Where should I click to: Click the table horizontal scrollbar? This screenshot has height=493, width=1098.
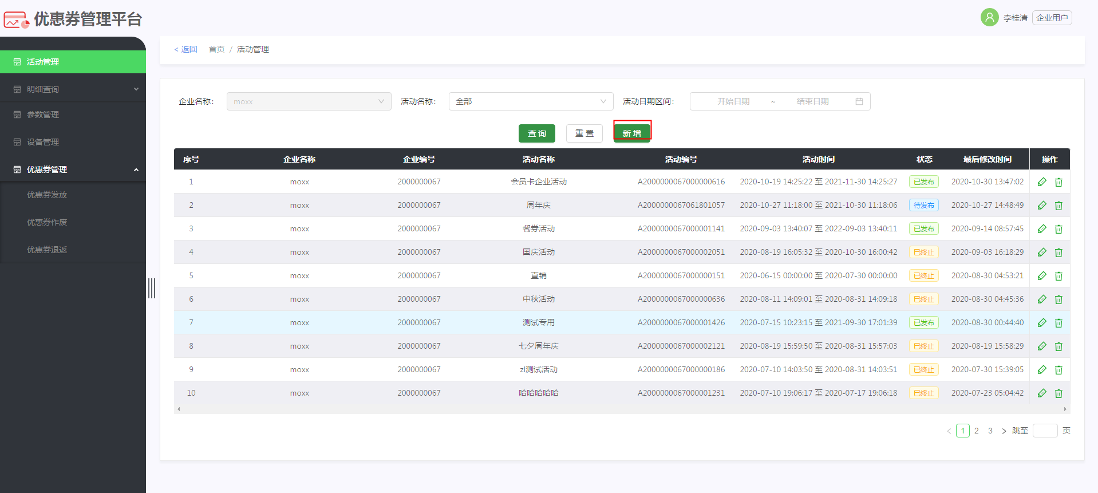coord(622,409)
